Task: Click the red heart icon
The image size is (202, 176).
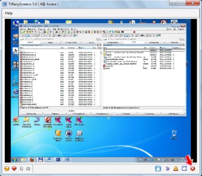Action: (14, 168)
